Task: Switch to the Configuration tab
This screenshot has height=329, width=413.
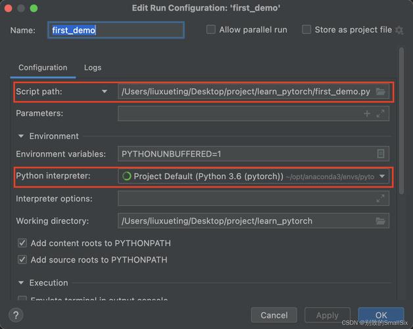Action: (x=43, y=68)
